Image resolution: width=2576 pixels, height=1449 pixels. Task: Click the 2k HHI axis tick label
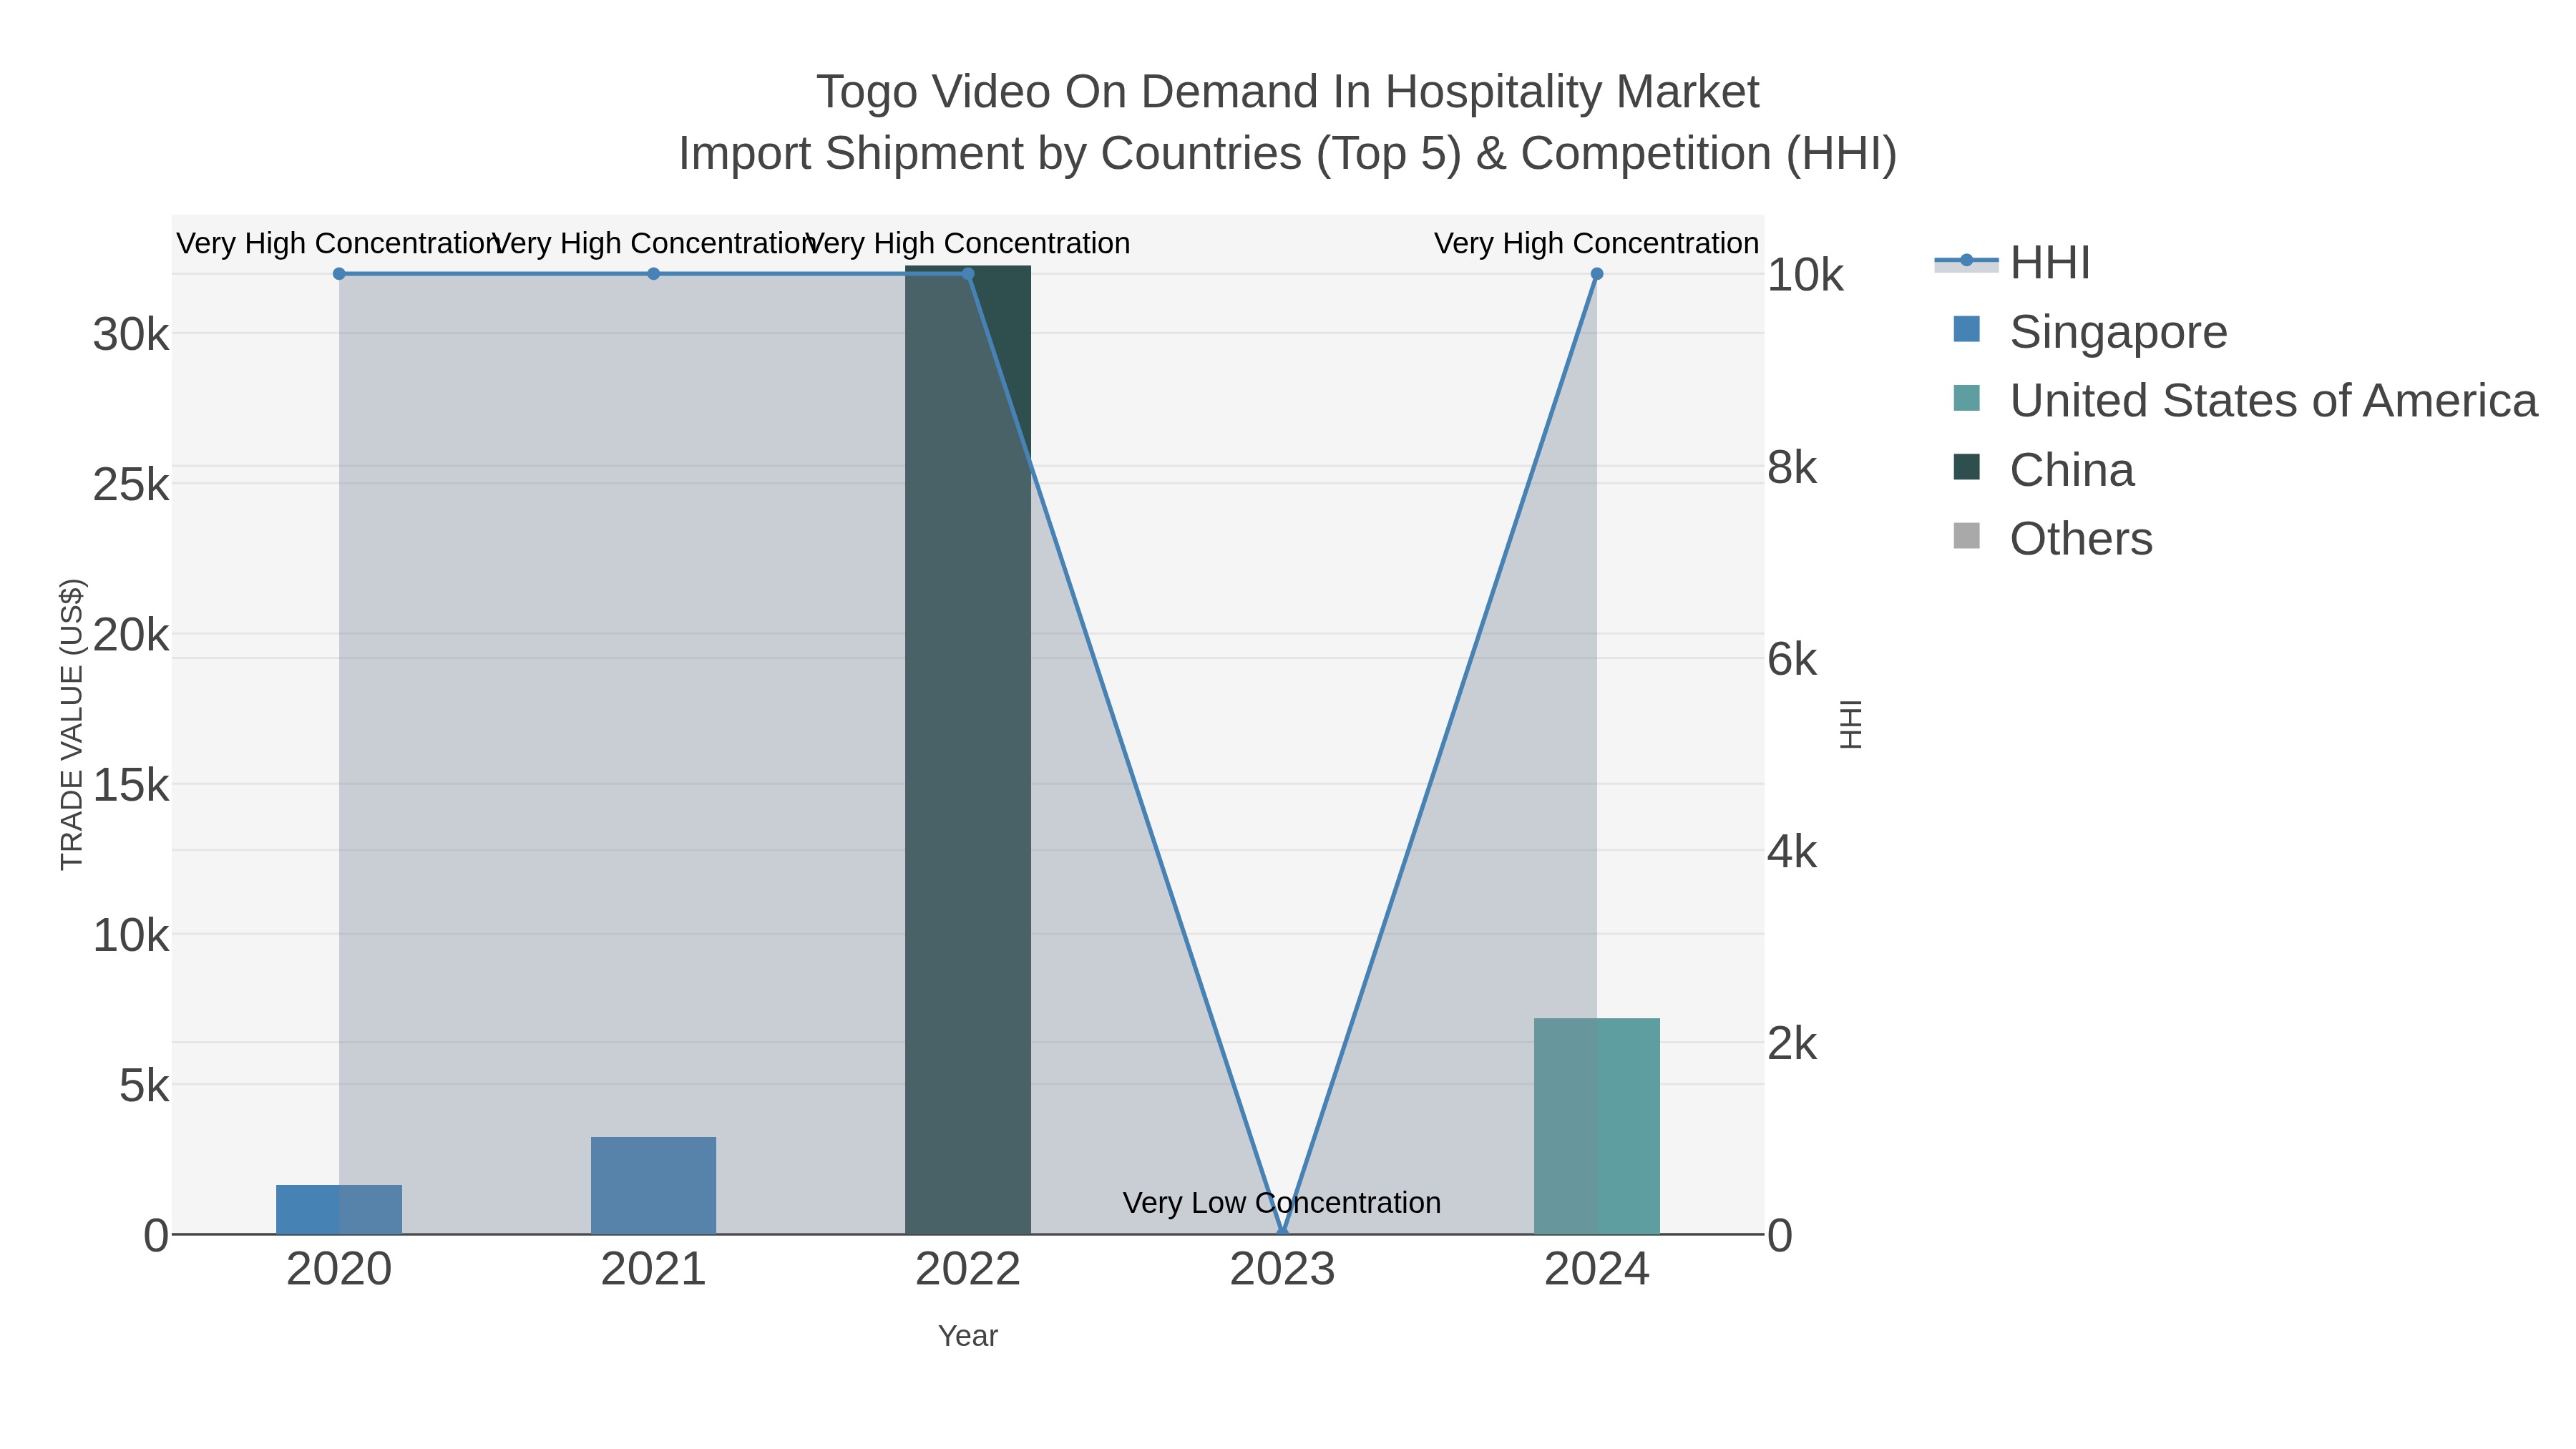coord(1792,1043)
